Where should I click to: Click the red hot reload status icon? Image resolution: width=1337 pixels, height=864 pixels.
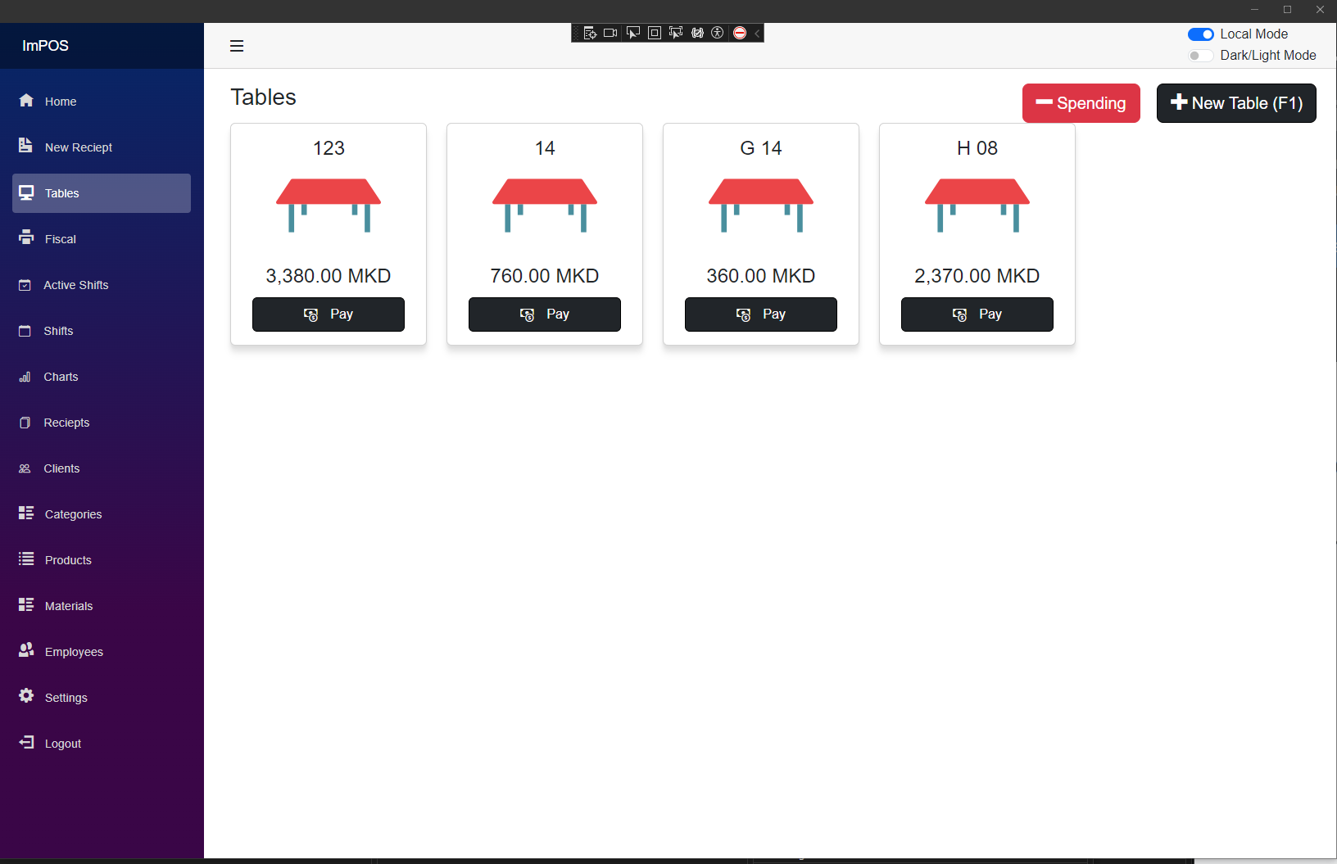740,33
